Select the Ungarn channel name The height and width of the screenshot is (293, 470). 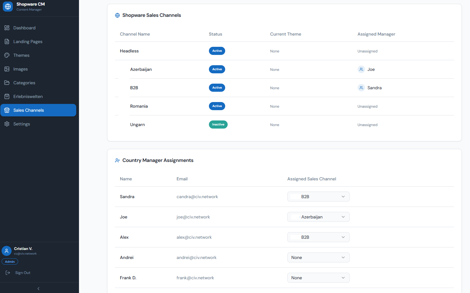coord(137,125)
